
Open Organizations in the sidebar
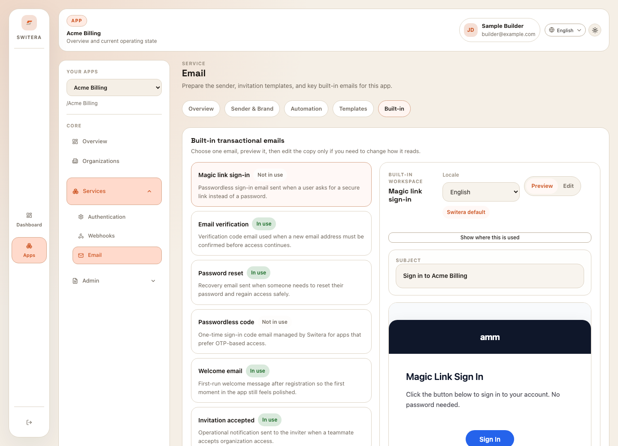coord(114,161)
